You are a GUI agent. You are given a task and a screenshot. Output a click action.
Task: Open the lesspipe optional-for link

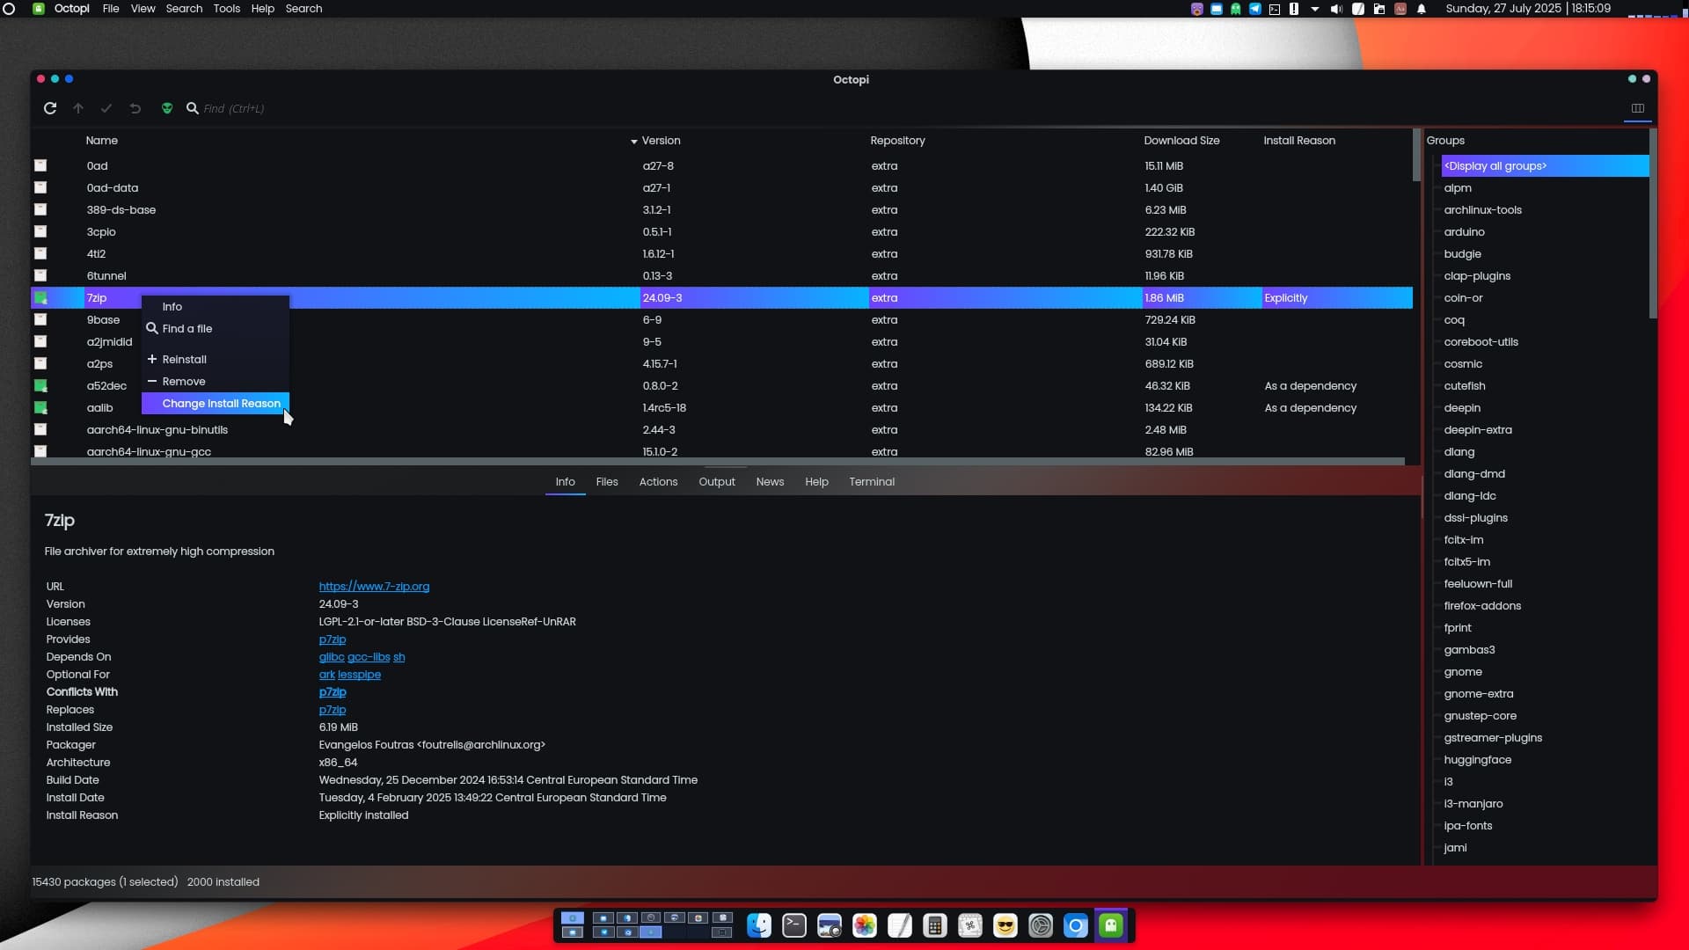coord(359,675)
